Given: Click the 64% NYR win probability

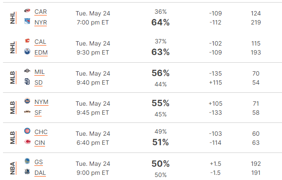Looking at the screenshot, I should tap(161, 22).
